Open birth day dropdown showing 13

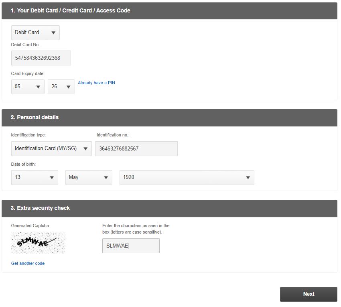(x=35, y=177)
